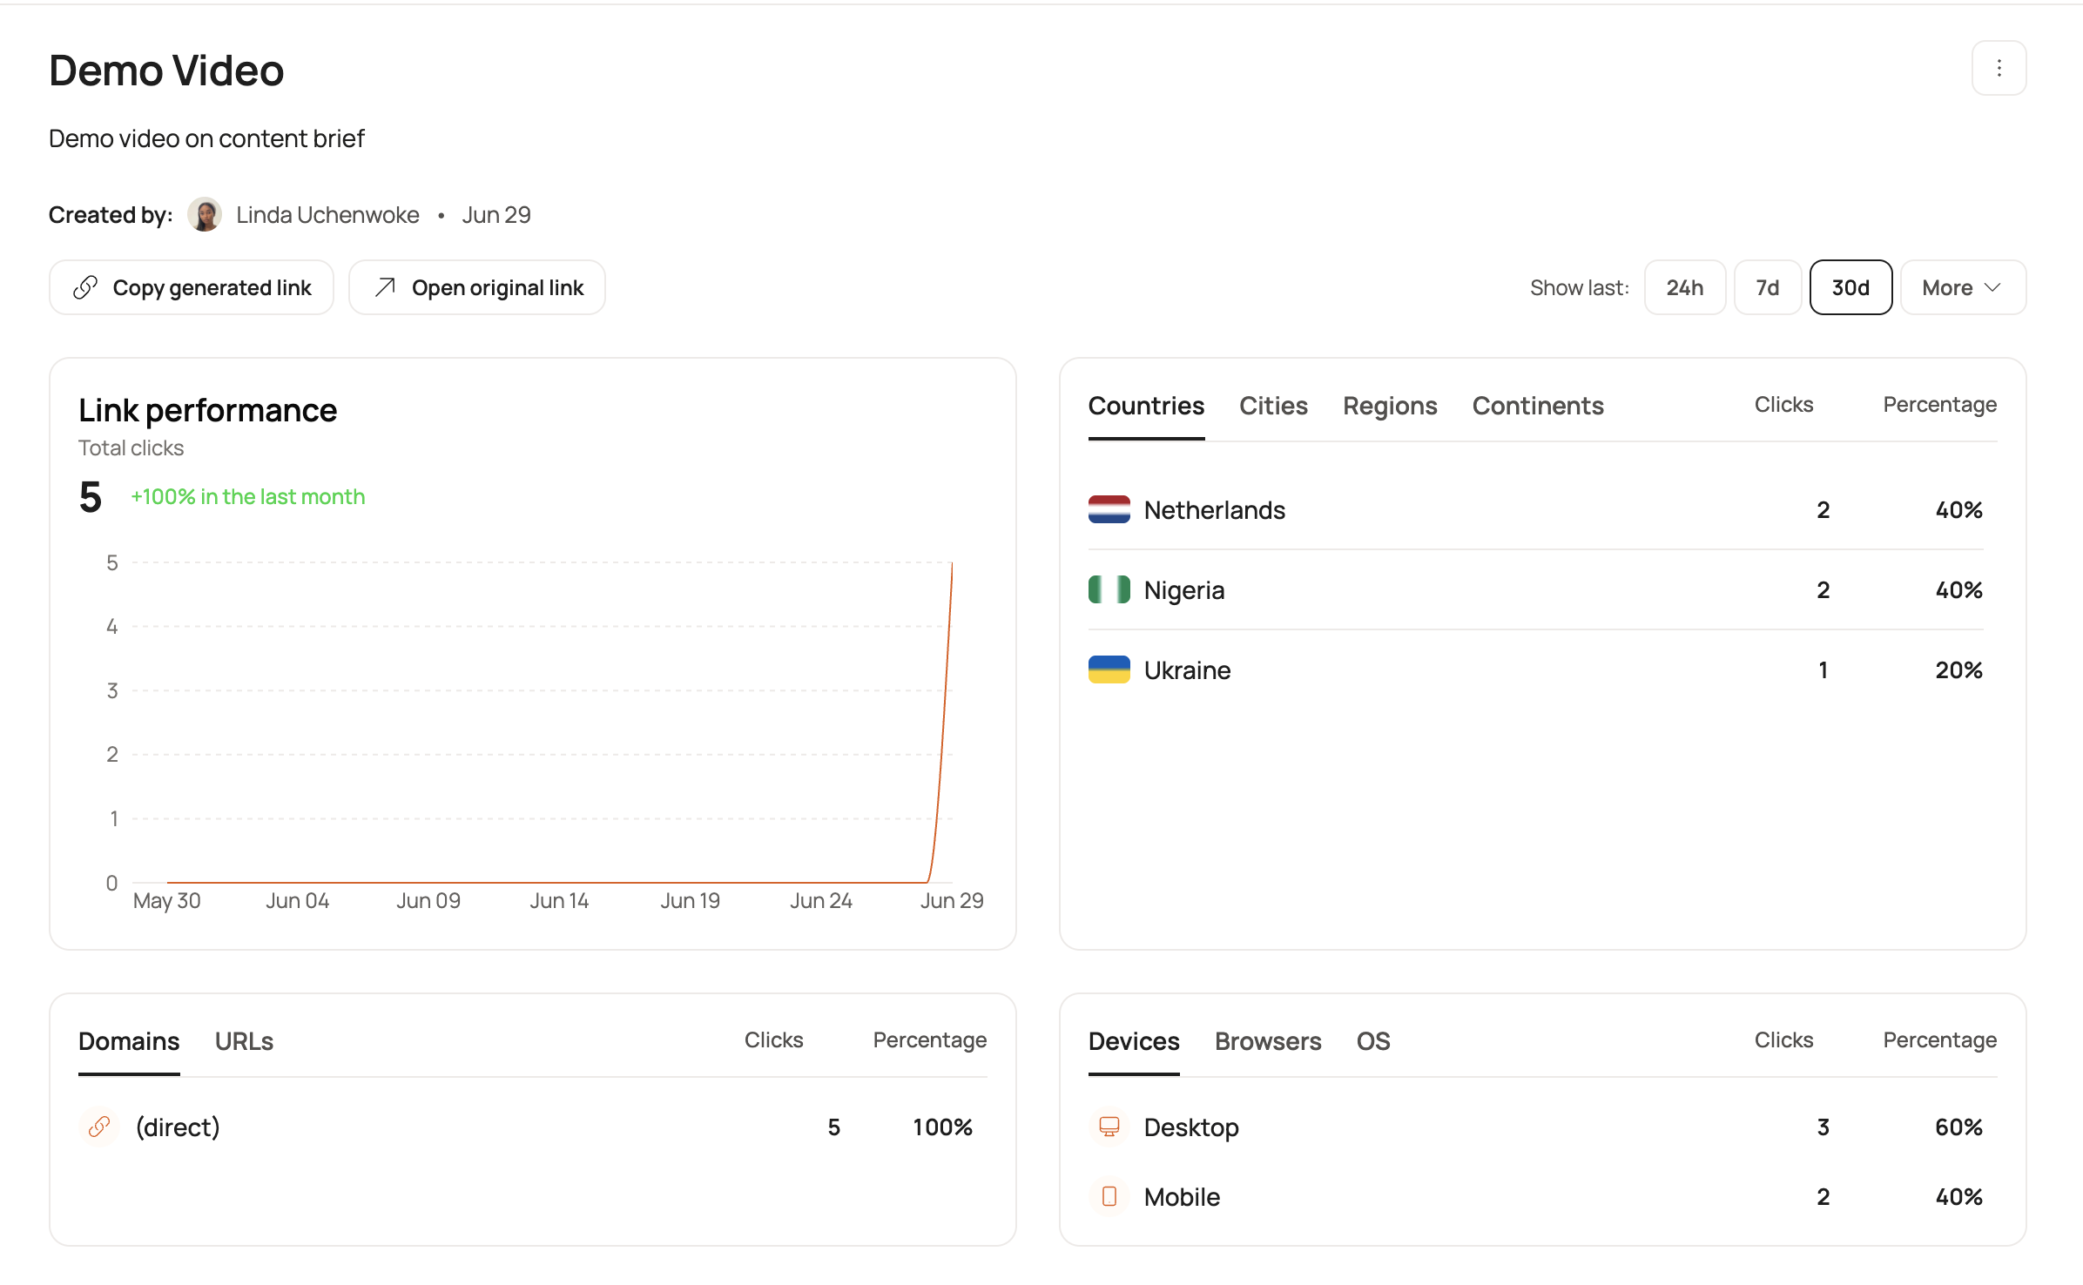Click Linda Uchenwoke's avatar photo
The width and height of the screenshot is (2083, 1285).
(x=205, y=214)
